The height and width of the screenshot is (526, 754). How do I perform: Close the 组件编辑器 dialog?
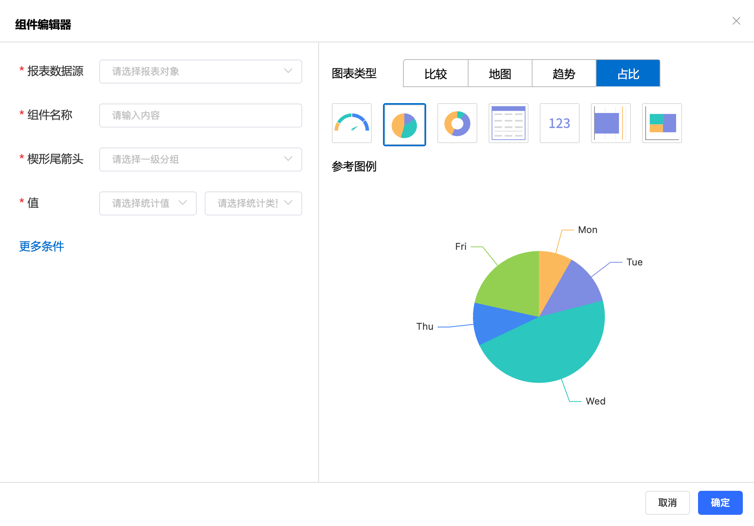[736, 21]
